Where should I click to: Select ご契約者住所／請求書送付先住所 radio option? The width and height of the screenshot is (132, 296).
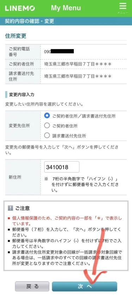pos(47,116)
